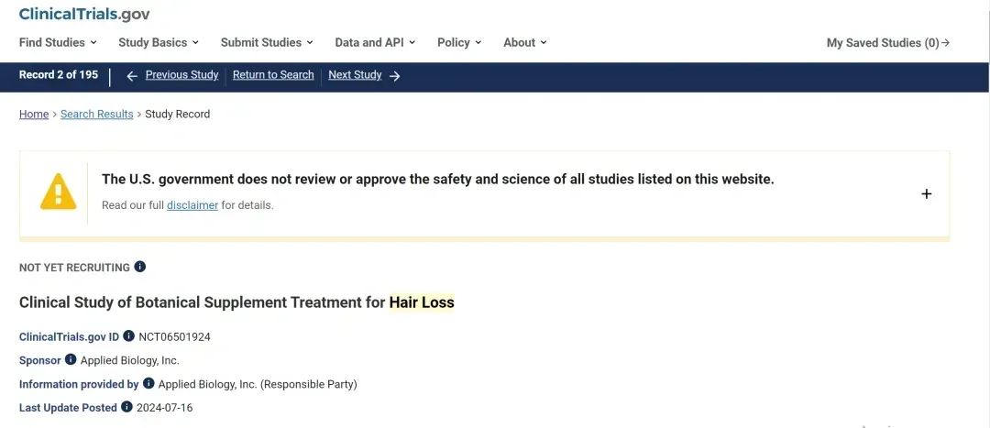The height and width of the screenshot is (428, 990).
Task: Open the About menu
Action: click(524, 42)
